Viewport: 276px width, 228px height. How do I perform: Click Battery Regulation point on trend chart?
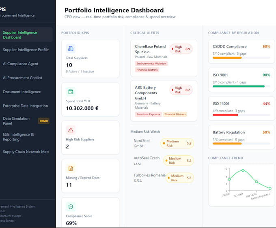pyautogui.click(x=270, y=188)
